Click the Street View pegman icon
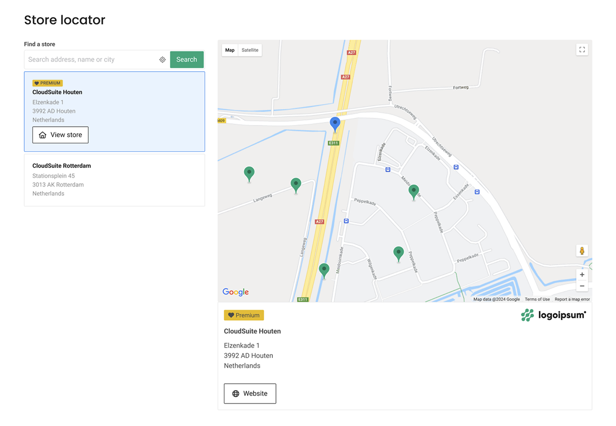 tap(582, 251)
